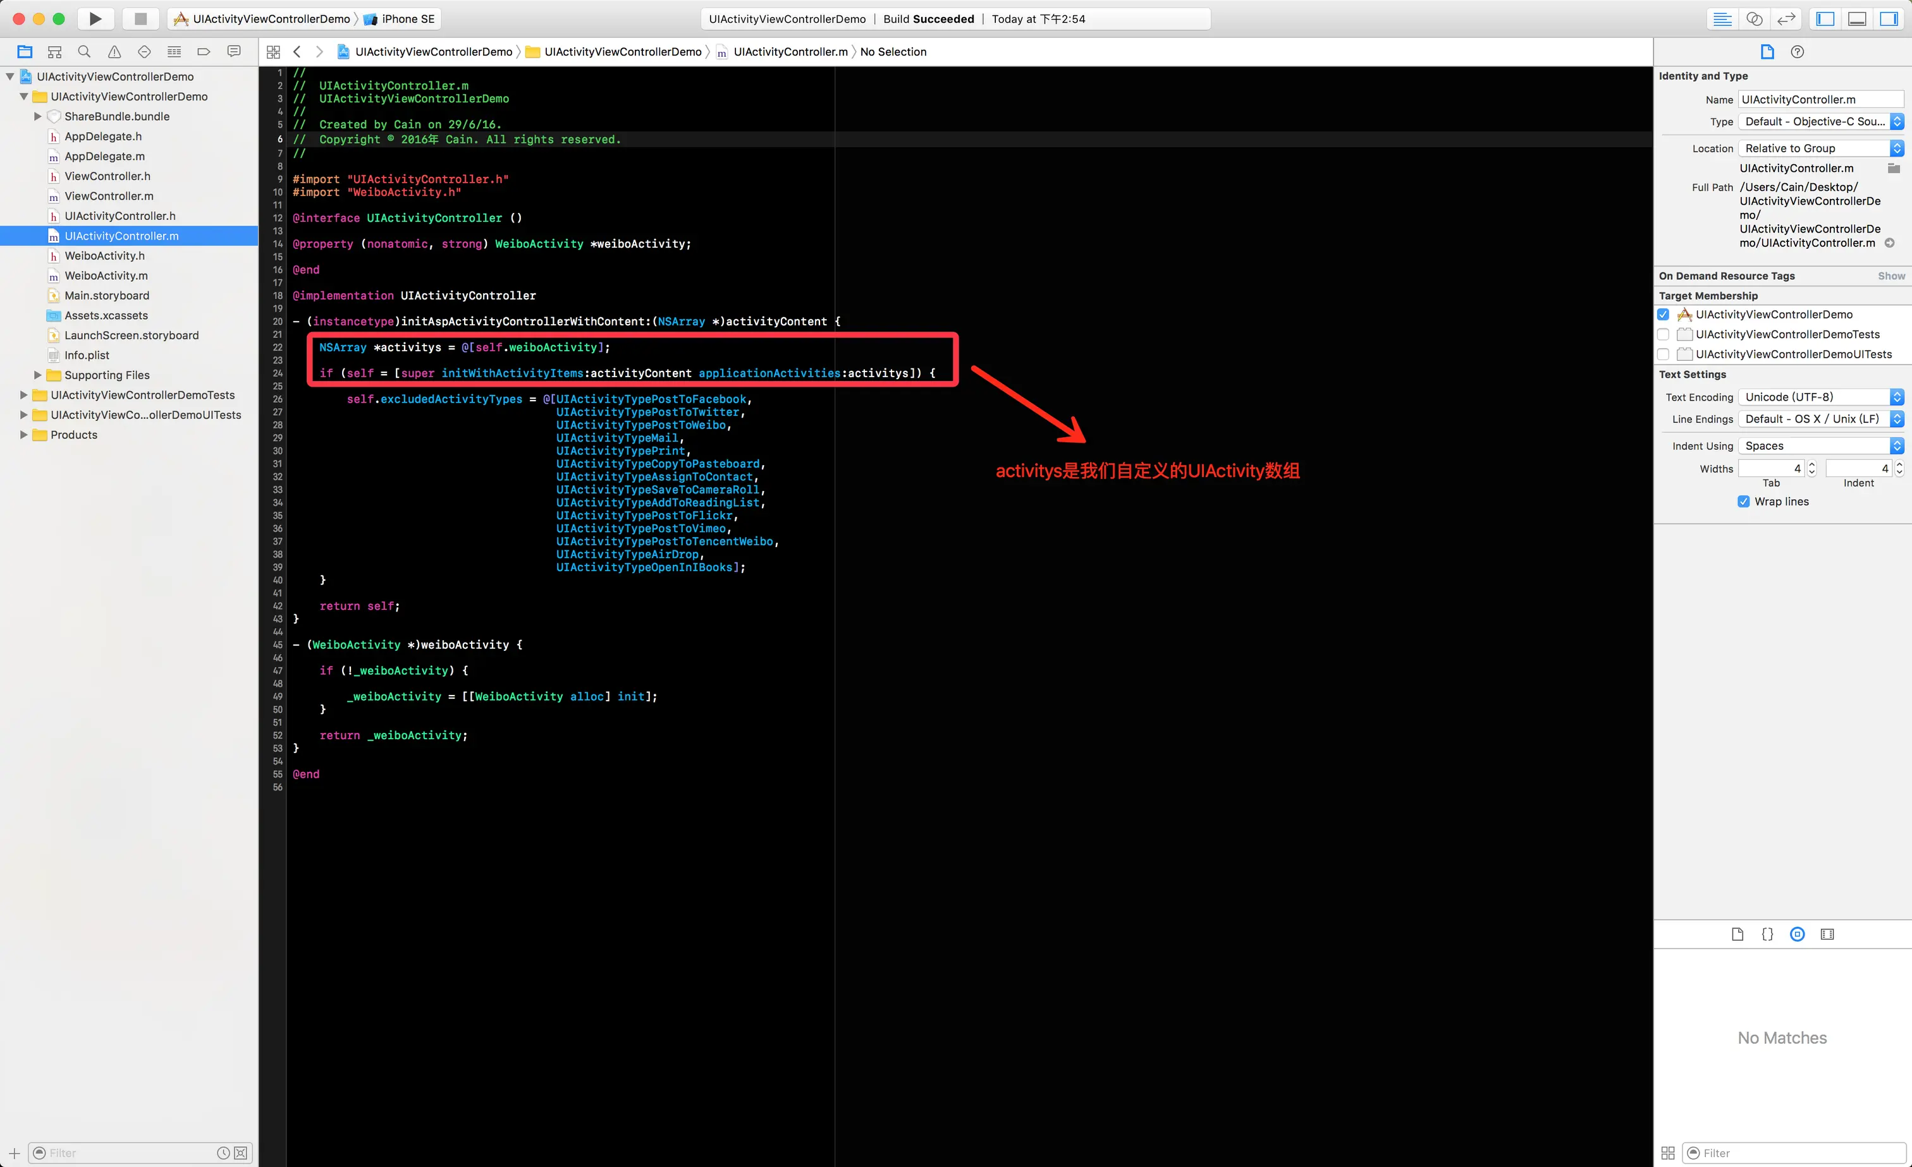The image size is (1912, 1167).
Task: Show the Object library
Action: click(x=1797, y=934)
